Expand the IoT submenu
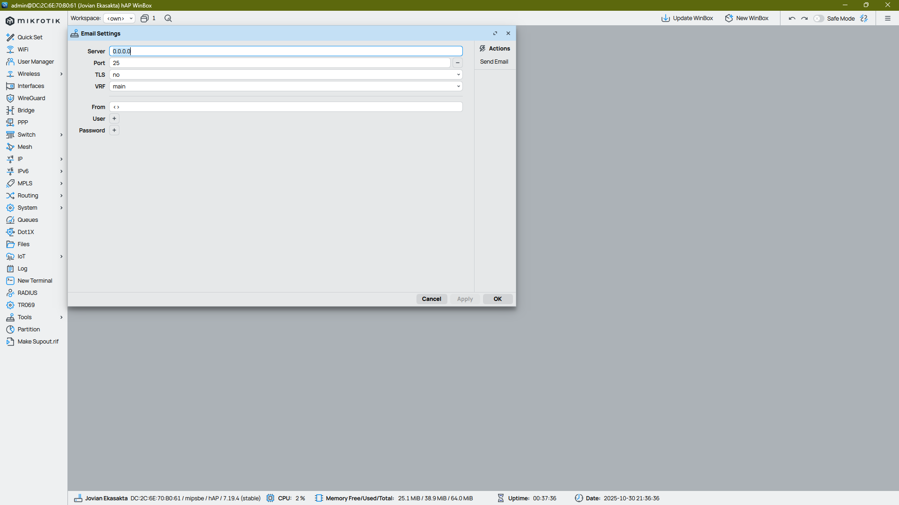Image resolution: width=899 pixels, height=505 pixels. tap(61, 256)
